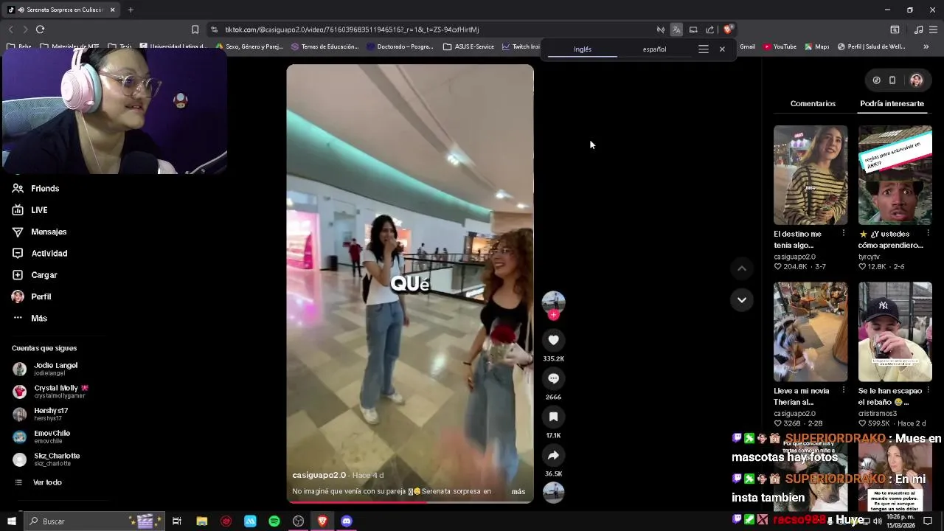Open Cargar to upload a video
The width and height of the screenshot is (944, 531).
35,274
